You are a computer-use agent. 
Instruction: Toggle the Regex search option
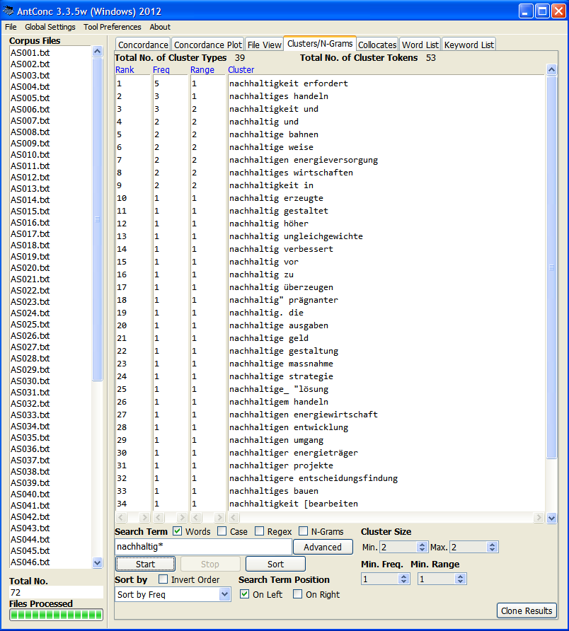pyautogui.click(x=259, y=531)
